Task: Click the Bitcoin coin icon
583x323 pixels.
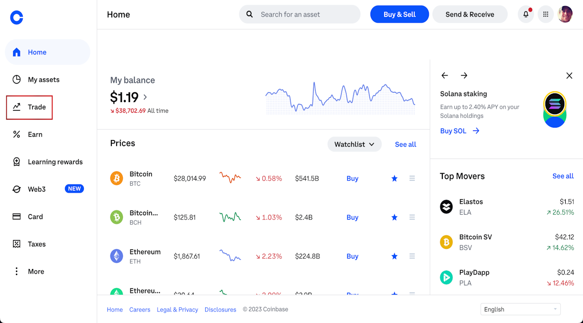Action: click(117, 178)
